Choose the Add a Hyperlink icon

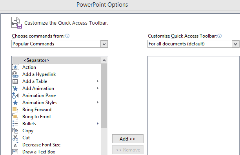pyautogui.click(x=15, y=74)
